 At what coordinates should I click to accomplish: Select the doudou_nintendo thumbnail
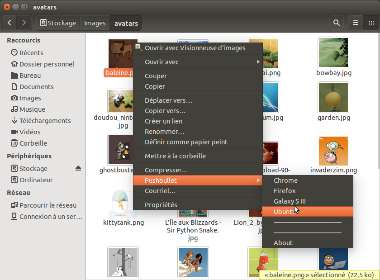click(120, 100)
